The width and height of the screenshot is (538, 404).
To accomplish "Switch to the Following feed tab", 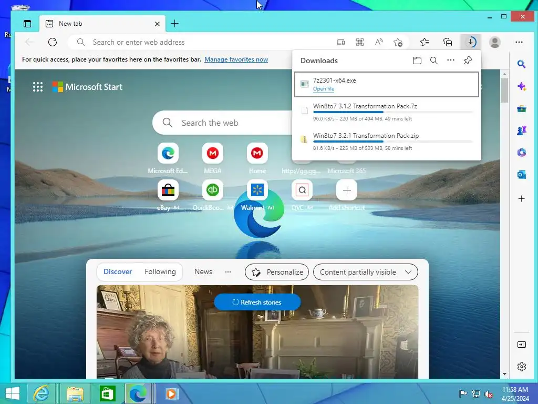I will [x=160, y=272].
